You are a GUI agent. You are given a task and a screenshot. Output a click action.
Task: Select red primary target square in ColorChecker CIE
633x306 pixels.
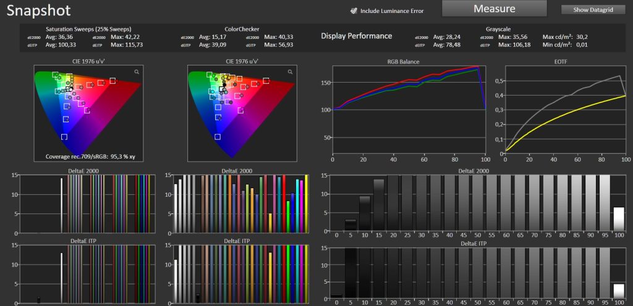click(x=266, y=80)
